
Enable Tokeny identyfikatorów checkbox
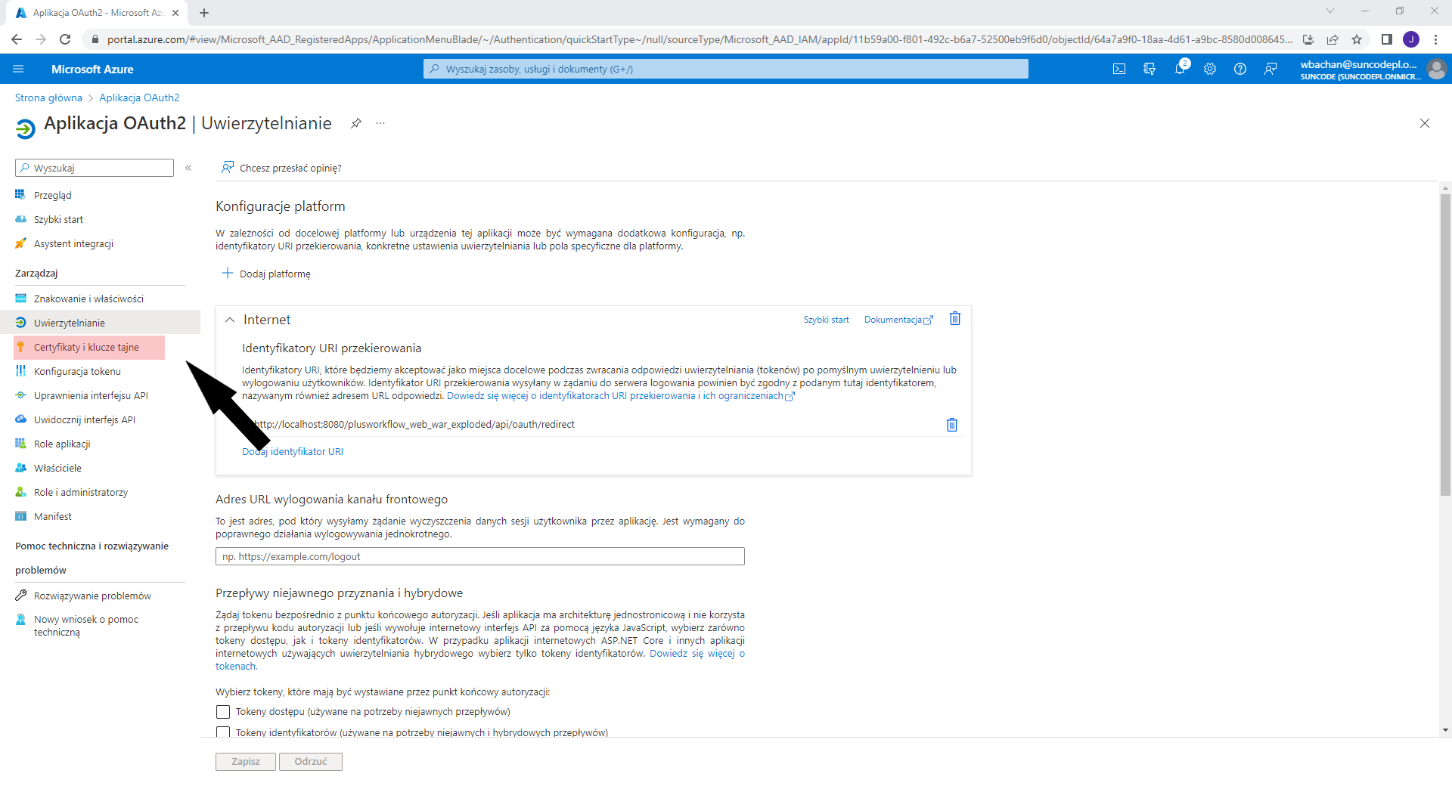(x=223, y=732)
